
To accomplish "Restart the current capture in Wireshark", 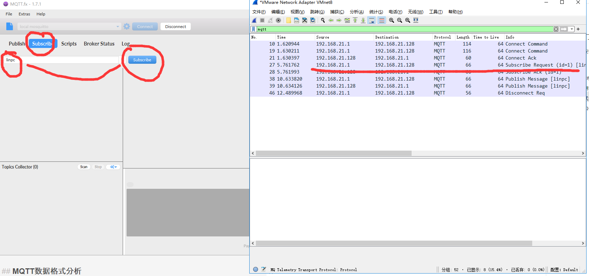I will tap(270, 20).
